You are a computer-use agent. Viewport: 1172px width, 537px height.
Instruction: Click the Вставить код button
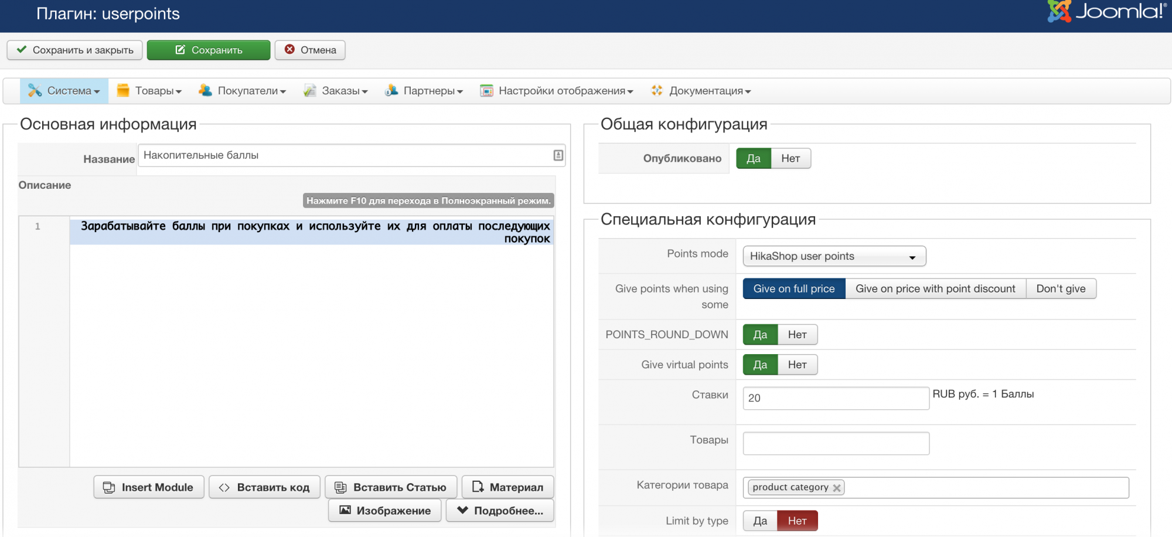click(264, 487)
